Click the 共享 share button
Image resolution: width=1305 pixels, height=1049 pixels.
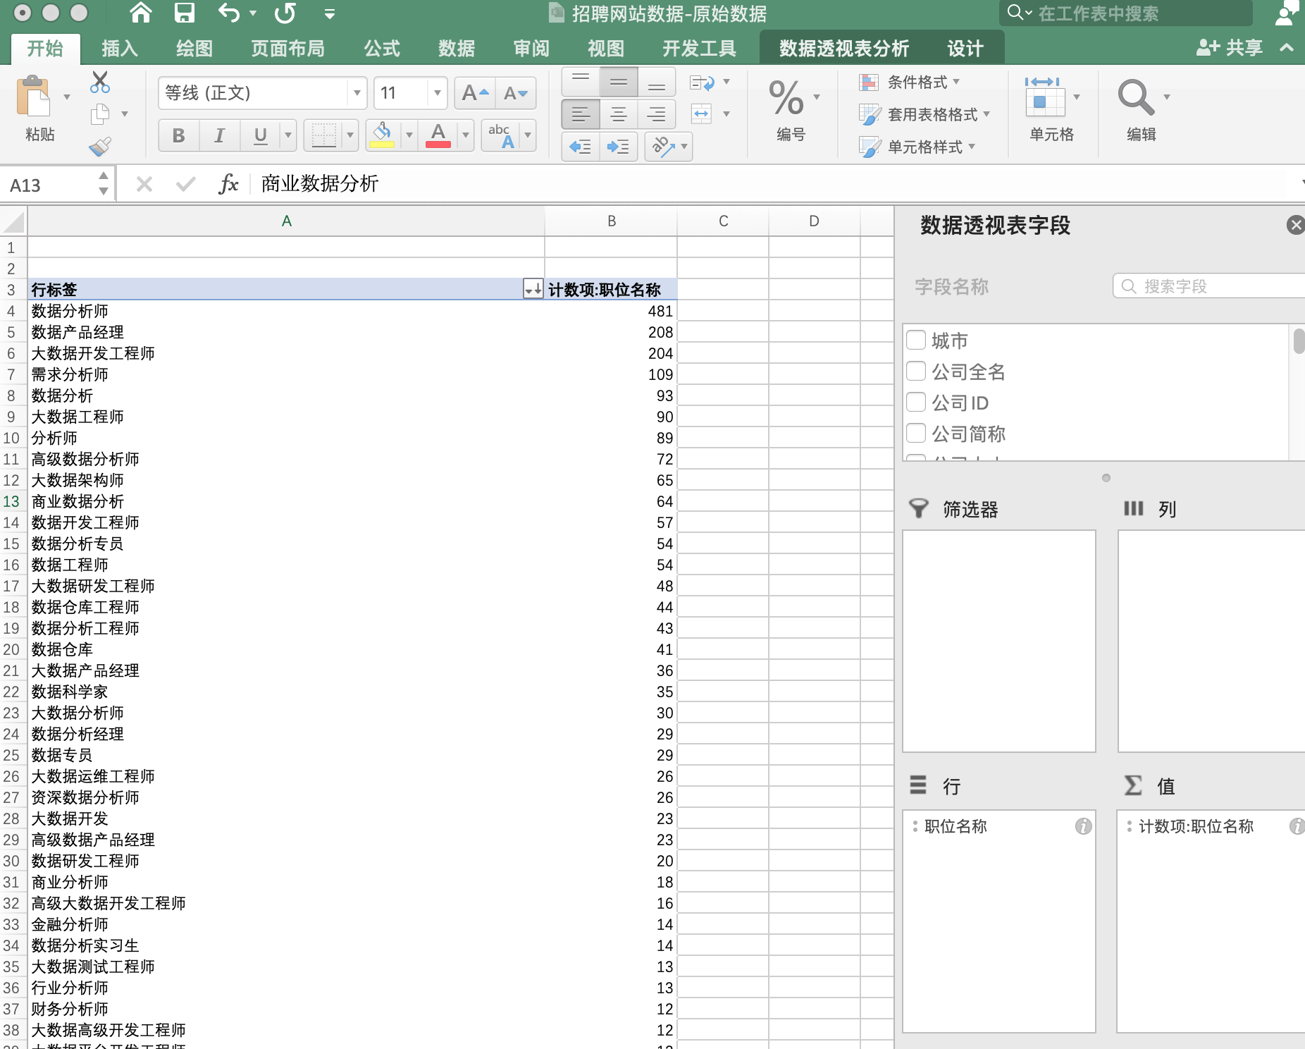1230,48
